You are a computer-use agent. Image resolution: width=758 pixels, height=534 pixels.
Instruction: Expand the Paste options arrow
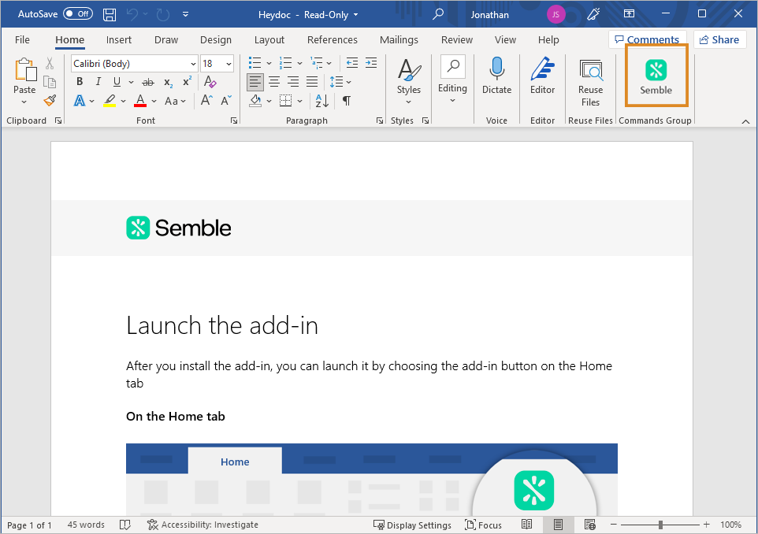(24, 102)
